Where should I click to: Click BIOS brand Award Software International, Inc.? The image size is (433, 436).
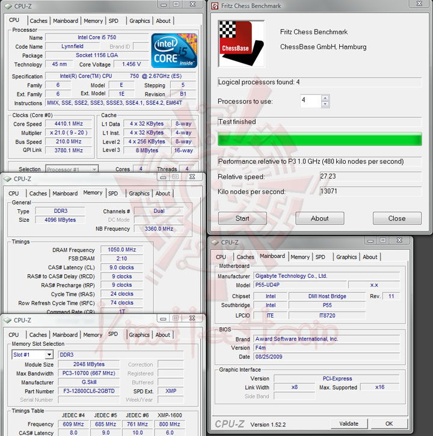tap(327, 339)
